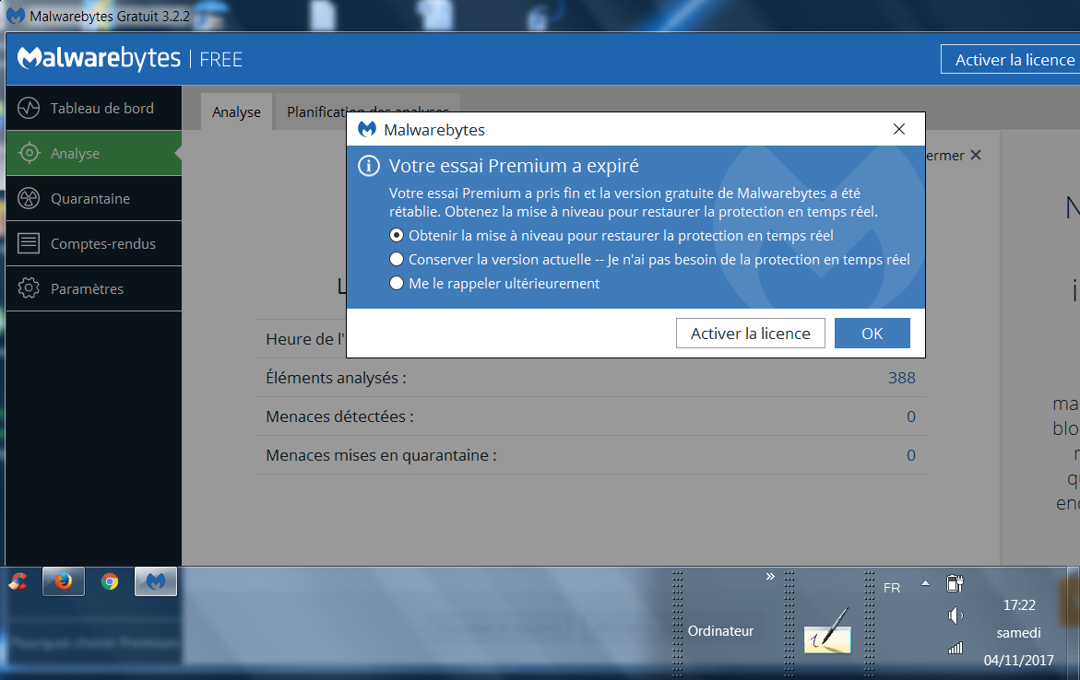The width and height of the screenshot is (1080, 680).
Task: Launch CCleaner from the taskbar
Action: tap(18, 582)
